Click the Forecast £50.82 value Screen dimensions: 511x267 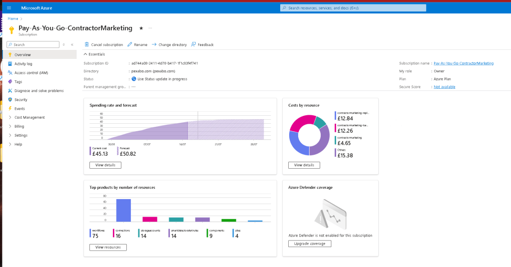pyautogui.click(x=128, y=154)
